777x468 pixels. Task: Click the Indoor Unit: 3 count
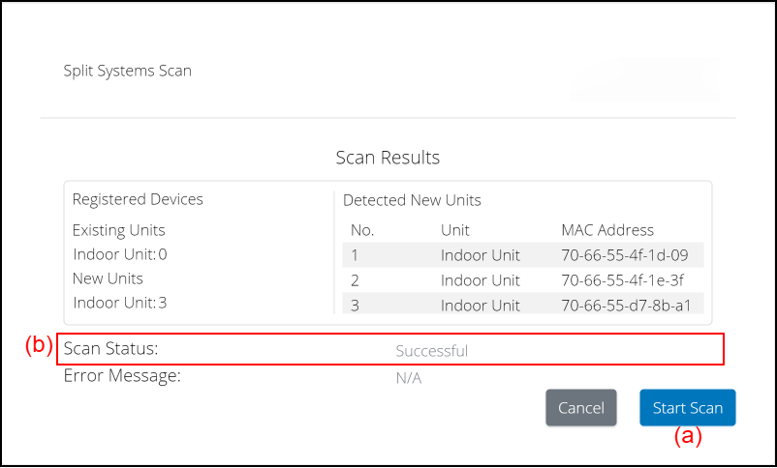click(x=120, y=303)
